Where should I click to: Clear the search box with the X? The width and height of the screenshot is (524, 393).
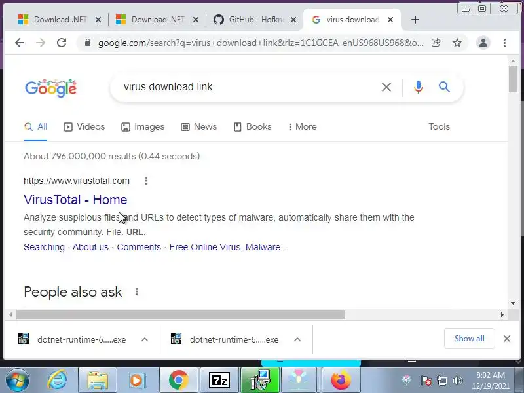(386, 87)
